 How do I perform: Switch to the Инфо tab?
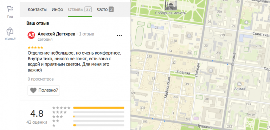tap(57, 9)
